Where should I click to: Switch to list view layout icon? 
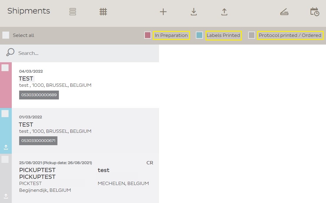click(x=73, y=12)
